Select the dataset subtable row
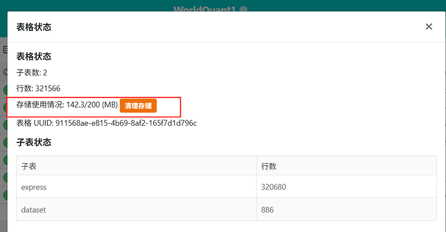Screen dimensions: 446x232 226,209
